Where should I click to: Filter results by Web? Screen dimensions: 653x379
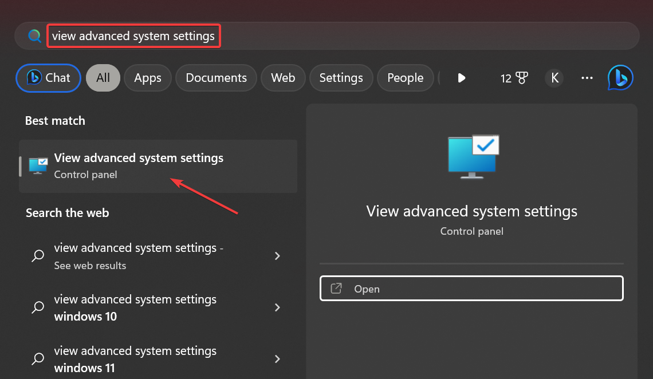click(283, 78)
